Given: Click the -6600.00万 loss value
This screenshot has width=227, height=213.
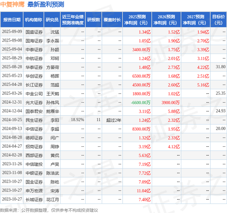Looking at the screenshot, I should coord(140,103).
